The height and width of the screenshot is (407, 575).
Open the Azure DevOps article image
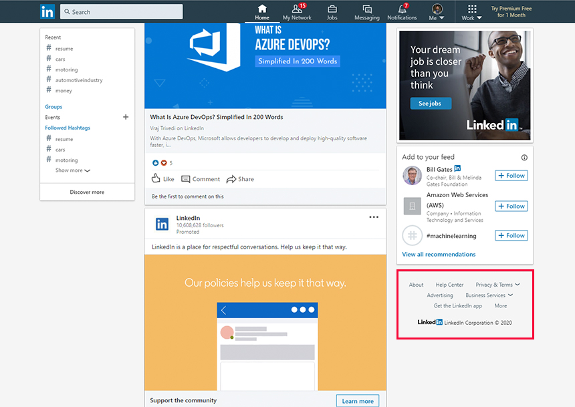coord(265,65)
